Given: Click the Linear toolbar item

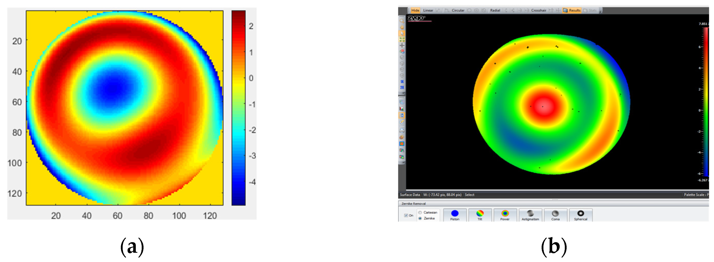Looking at the screenshot, I should [428, 10].
